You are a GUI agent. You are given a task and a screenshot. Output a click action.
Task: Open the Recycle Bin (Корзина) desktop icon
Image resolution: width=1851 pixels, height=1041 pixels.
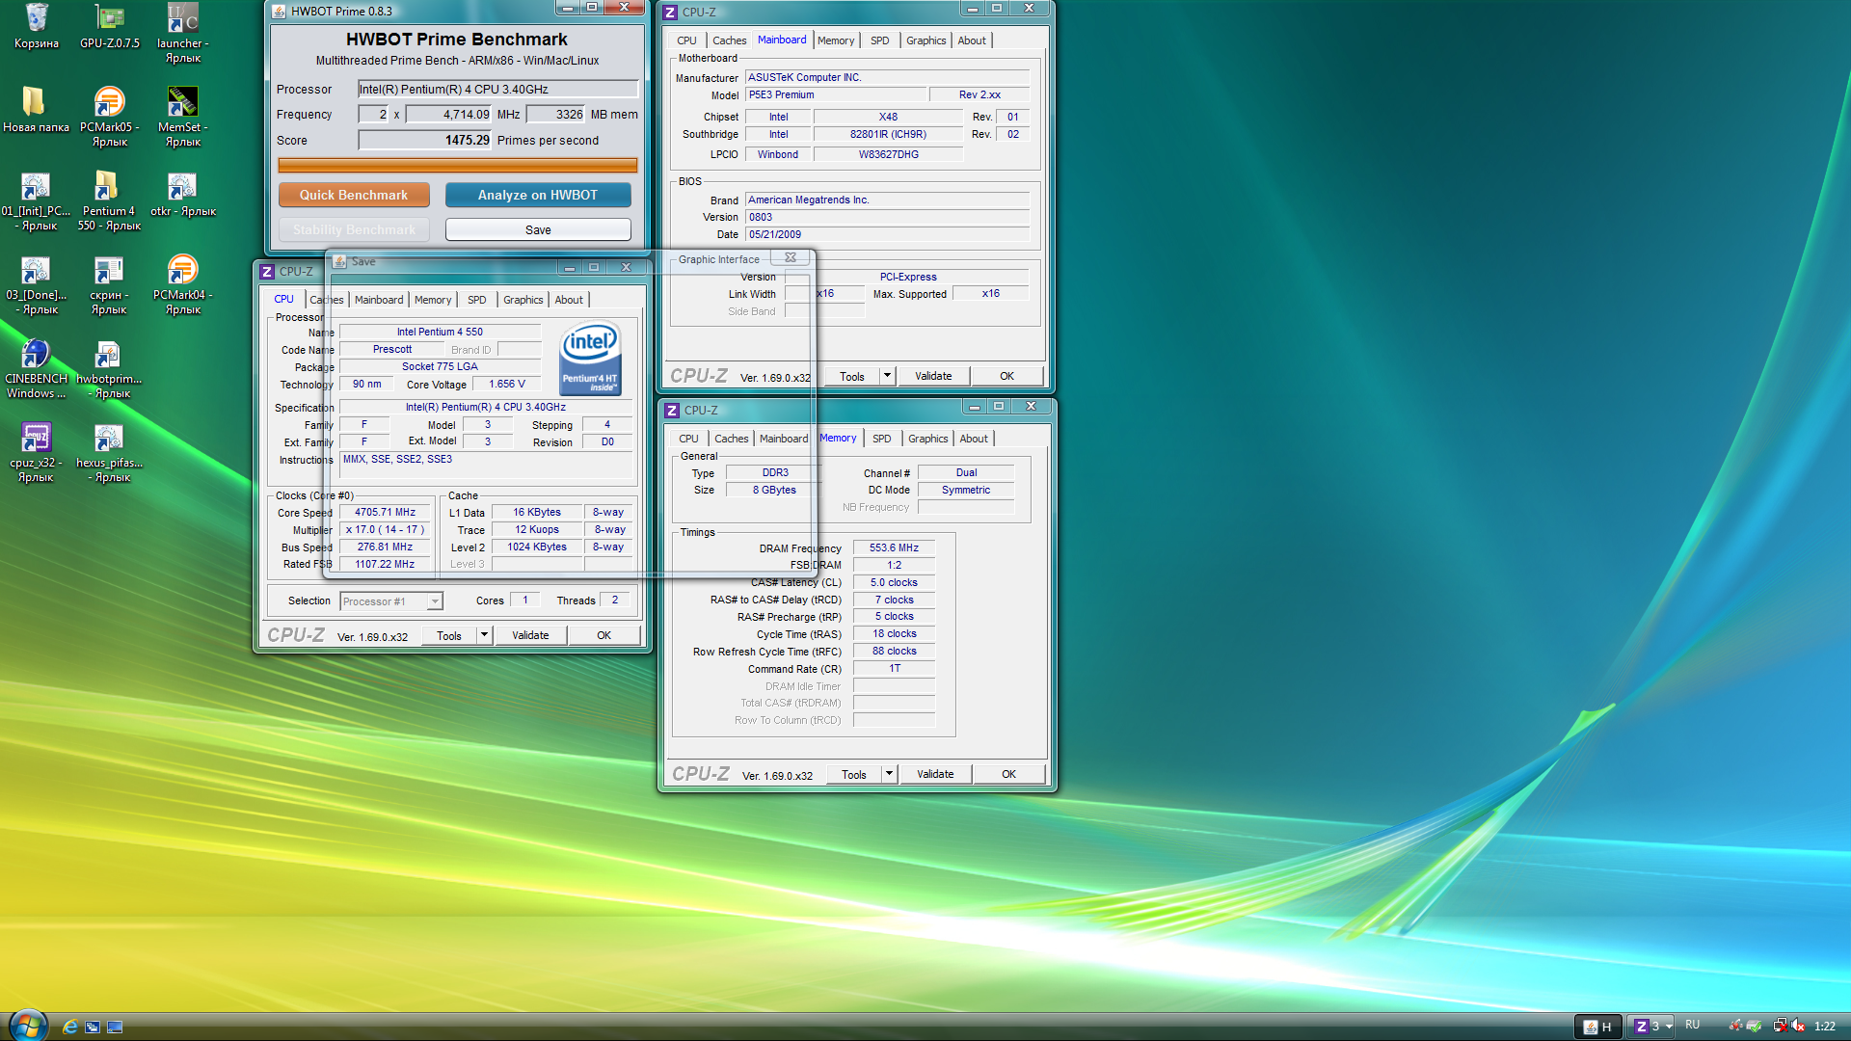tap(37, 26)
